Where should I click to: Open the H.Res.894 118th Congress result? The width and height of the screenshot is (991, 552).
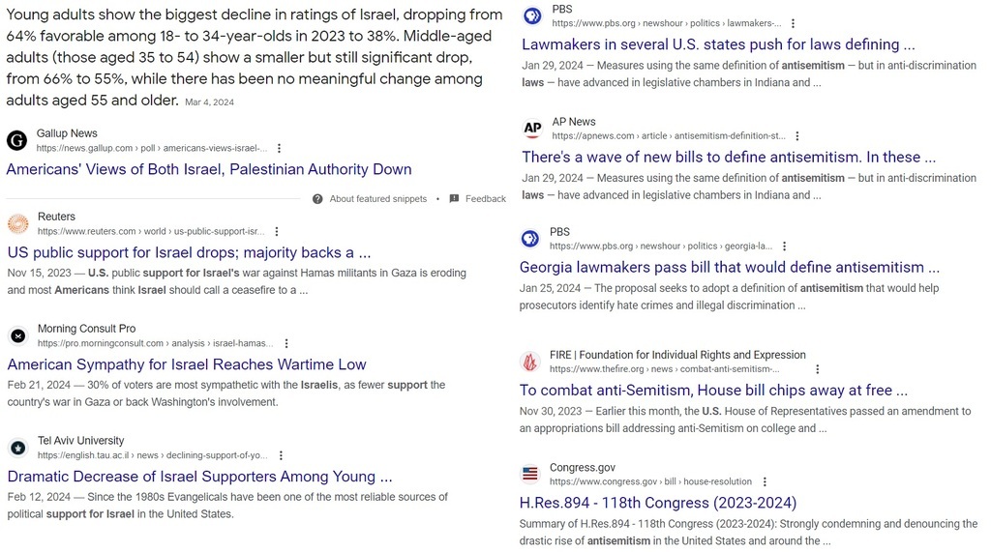pos(658,503)
